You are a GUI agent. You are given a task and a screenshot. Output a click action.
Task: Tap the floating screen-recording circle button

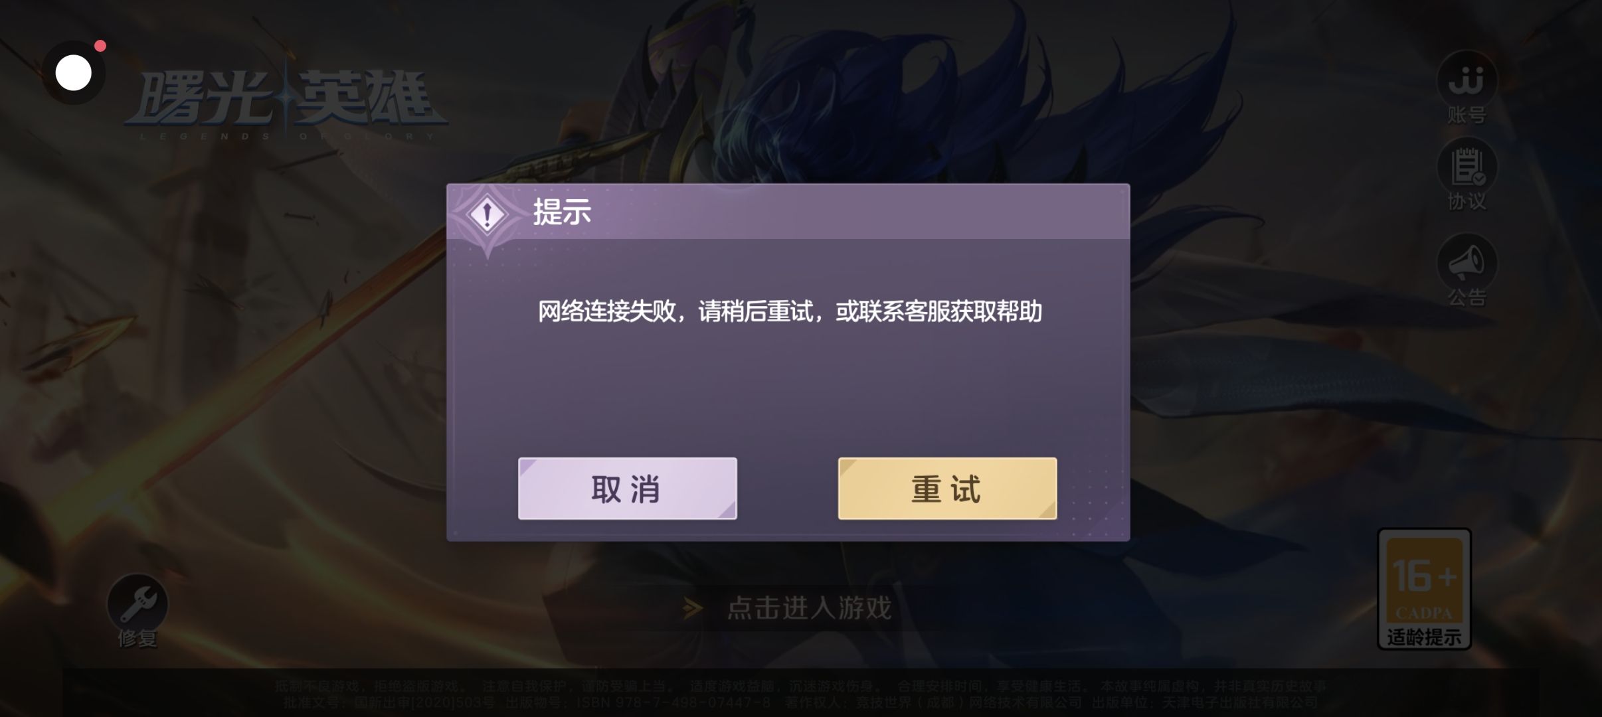[x=74, y=72]
